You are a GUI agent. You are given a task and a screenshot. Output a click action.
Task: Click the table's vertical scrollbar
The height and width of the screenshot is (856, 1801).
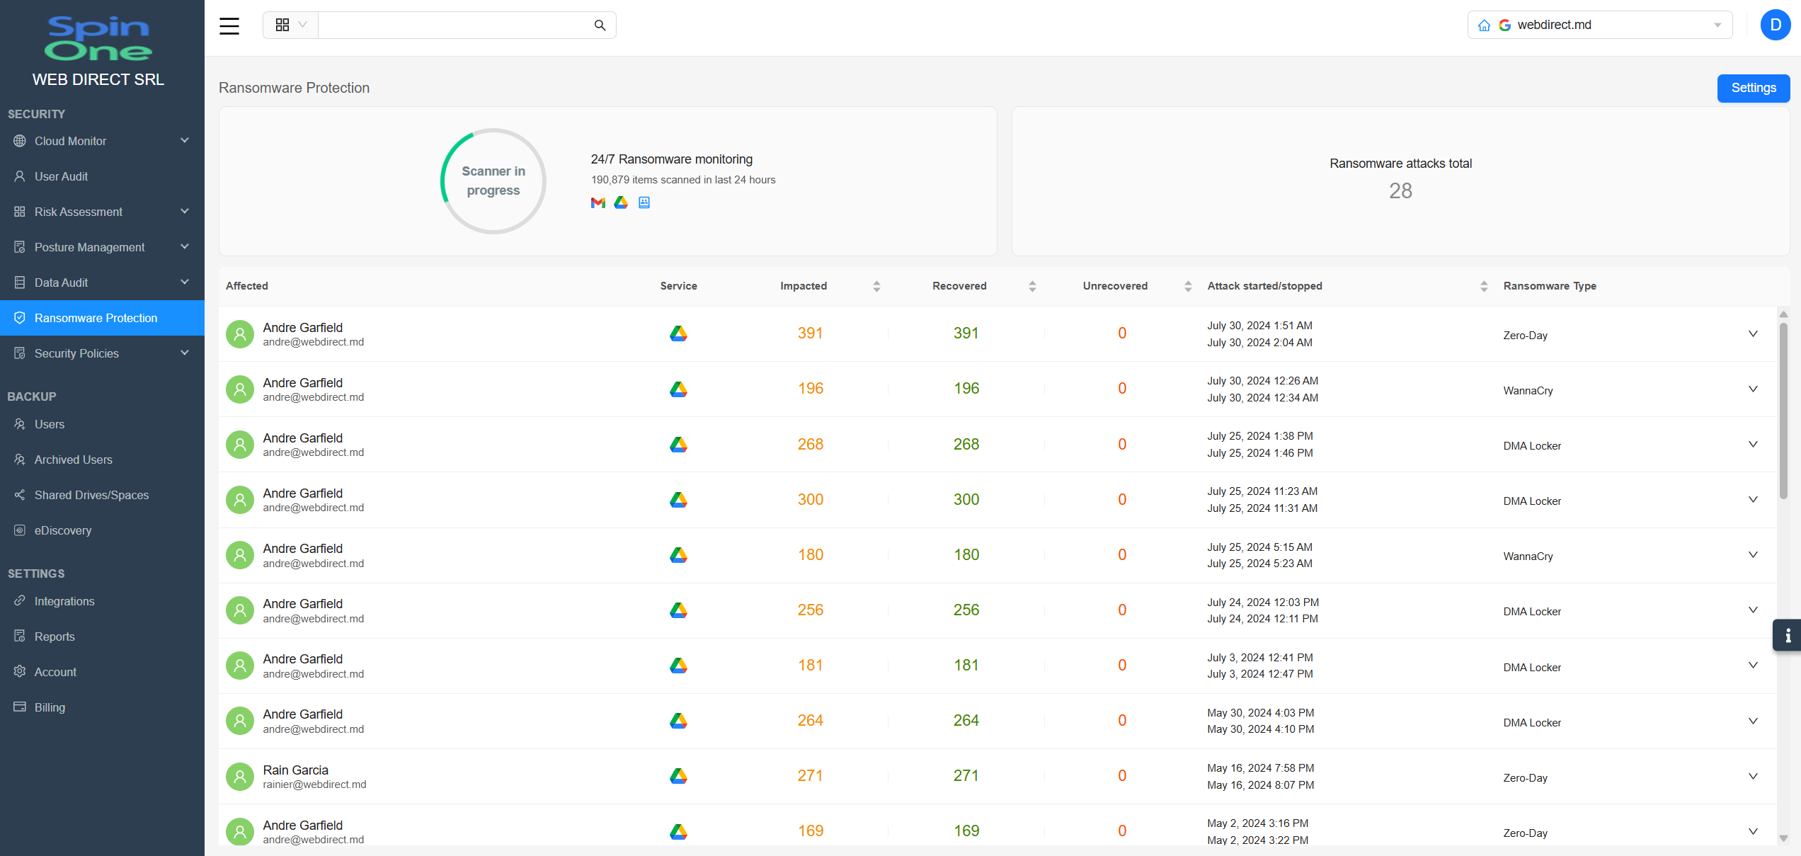coord(1783,411)
